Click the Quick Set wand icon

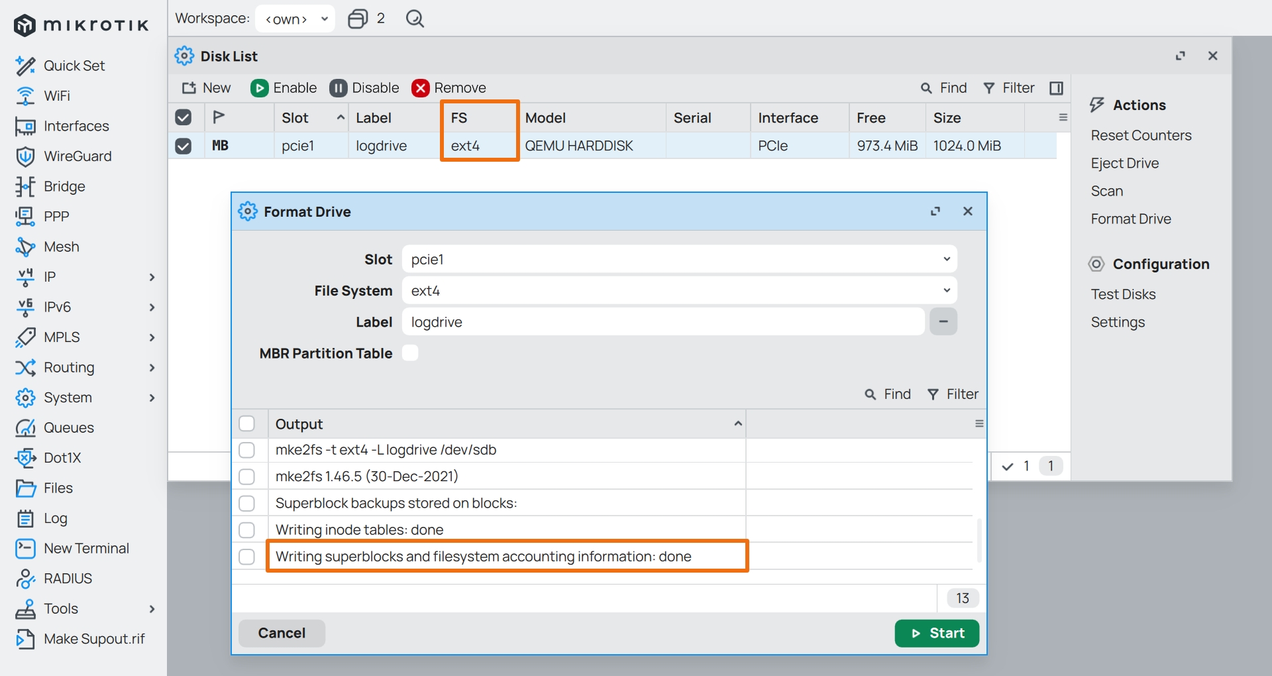click(x=25, y=66)
